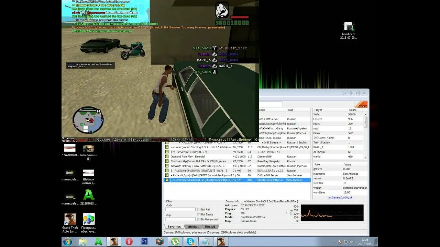Click lock icon of Absolute DM Play row
The image size is (440, 247).
167,166
